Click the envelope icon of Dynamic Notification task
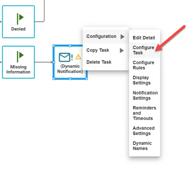This screenshot has width=186, height=181. click(65, 57)
